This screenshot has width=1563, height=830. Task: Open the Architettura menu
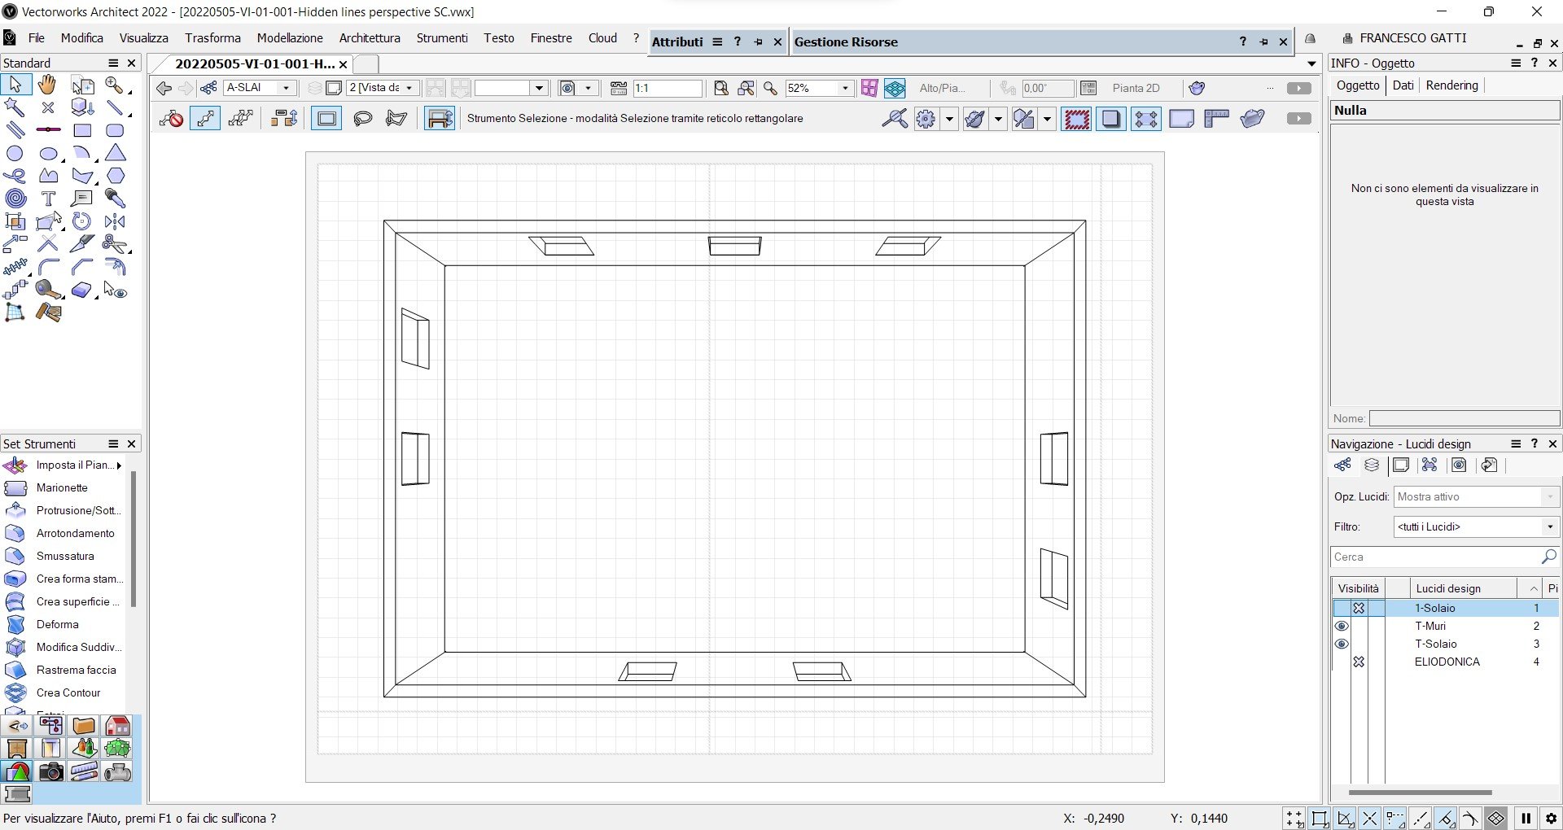(370, 37)
